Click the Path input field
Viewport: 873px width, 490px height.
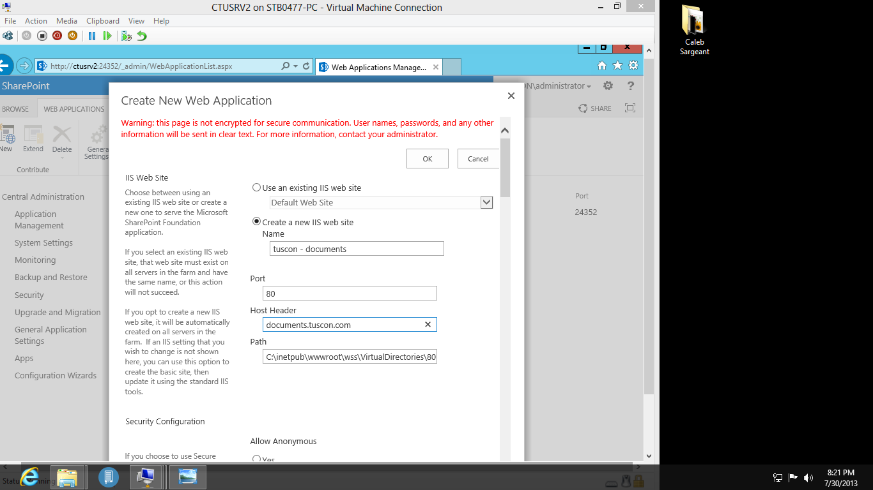(x=350, y=357)
